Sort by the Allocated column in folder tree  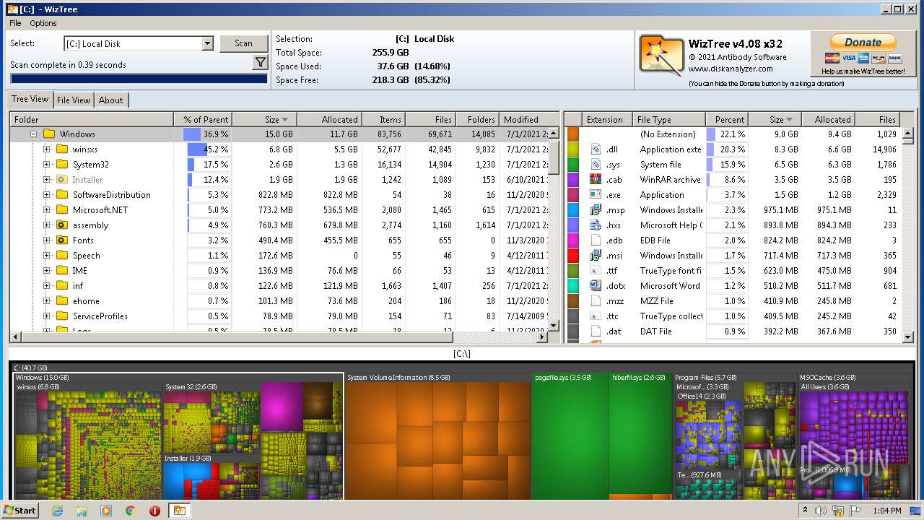tap(329, 120)
